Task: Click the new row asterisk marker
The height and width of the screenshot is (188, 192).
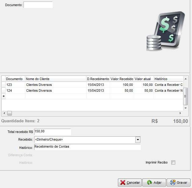Action: point(3,96)
